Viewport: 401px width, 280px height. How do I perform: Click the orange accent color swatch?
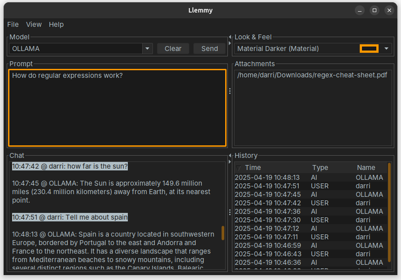pos(369,49)
